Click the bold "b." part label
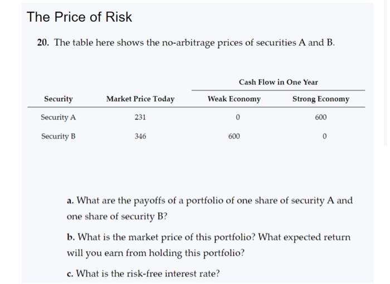Viewport: 390px width, 284px height. point(71,237)
